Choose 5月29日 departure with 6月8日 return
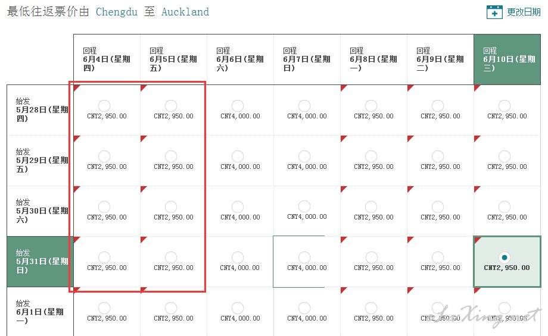This screenshot has height=336, width=548. point(371,156)
